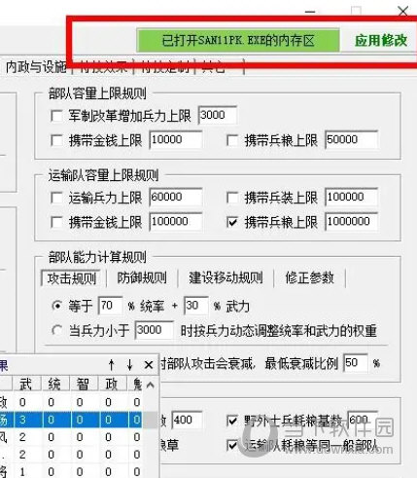The image size is (417, 478).
Task: Open the 修正参数 tab
Action: [x=309, y=277]
